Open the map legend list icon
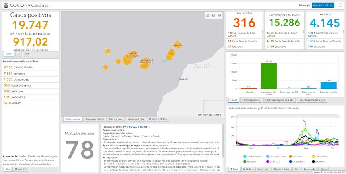This screenshot has width=346, height=174. [214, 15]
